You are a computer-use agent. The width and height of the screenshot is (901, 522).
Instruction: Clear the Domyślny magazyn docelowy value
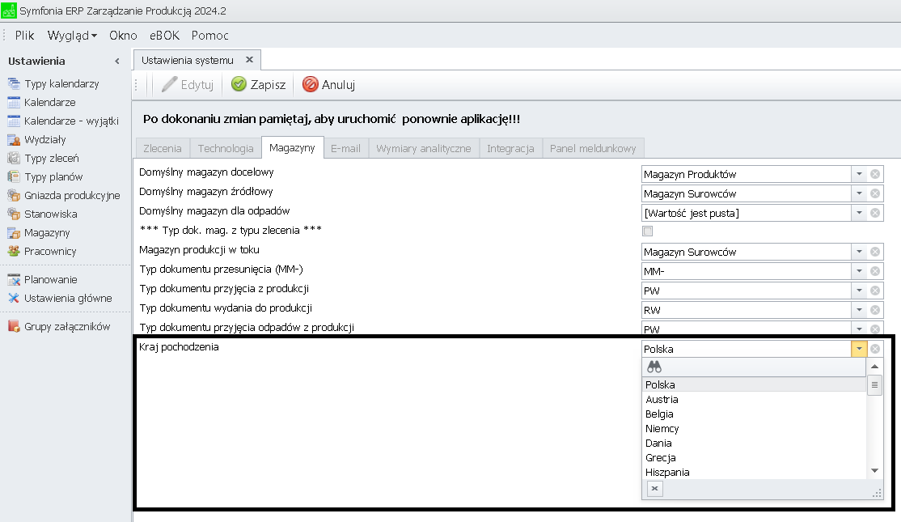875,174
